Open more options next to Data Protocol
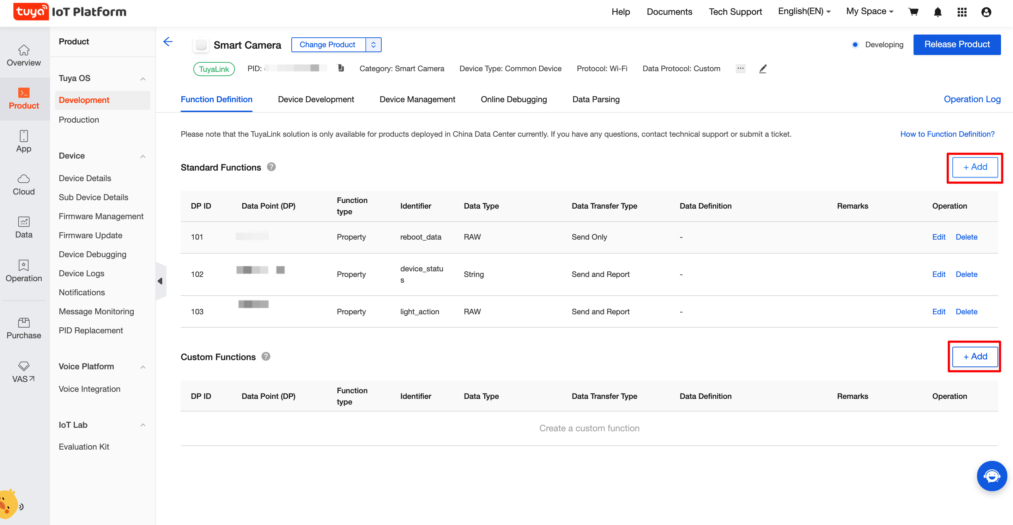 [x=740, y=68]
